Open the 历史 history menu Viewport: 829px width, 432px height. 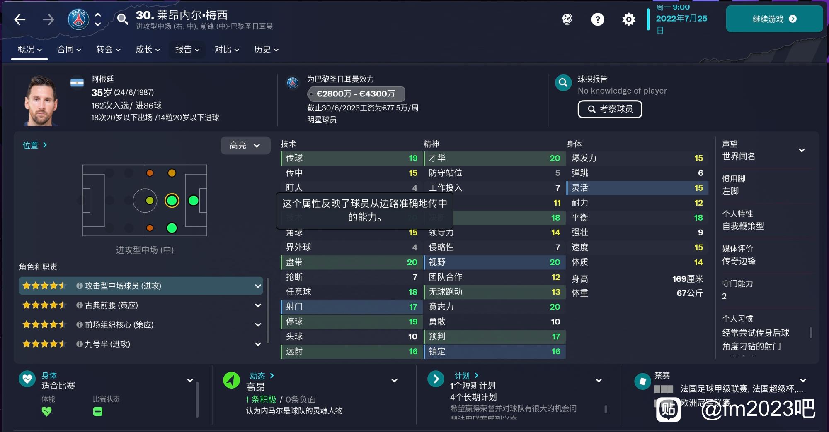[266, 50]
